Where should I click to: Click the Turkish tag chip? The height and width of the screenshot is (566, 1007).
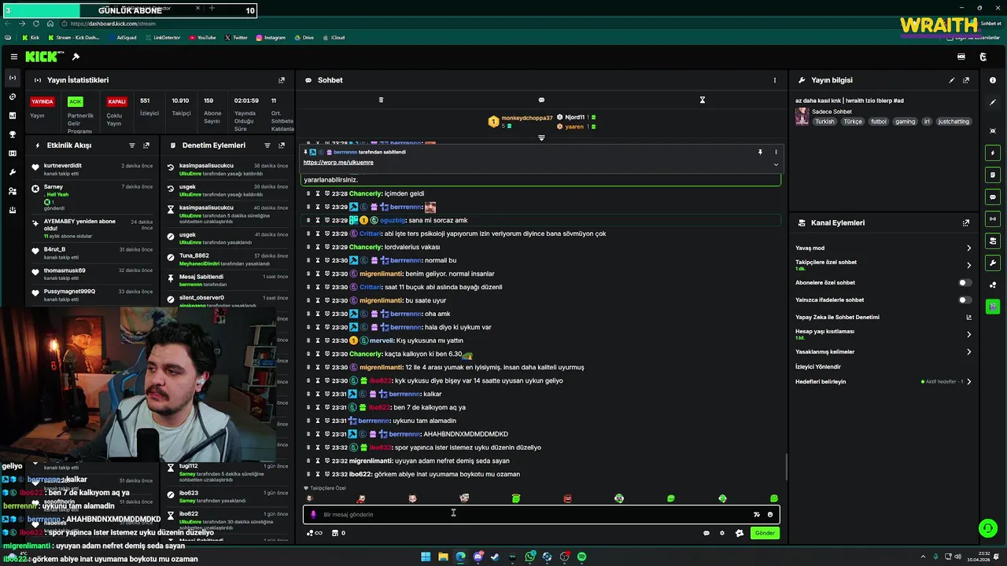824,122
